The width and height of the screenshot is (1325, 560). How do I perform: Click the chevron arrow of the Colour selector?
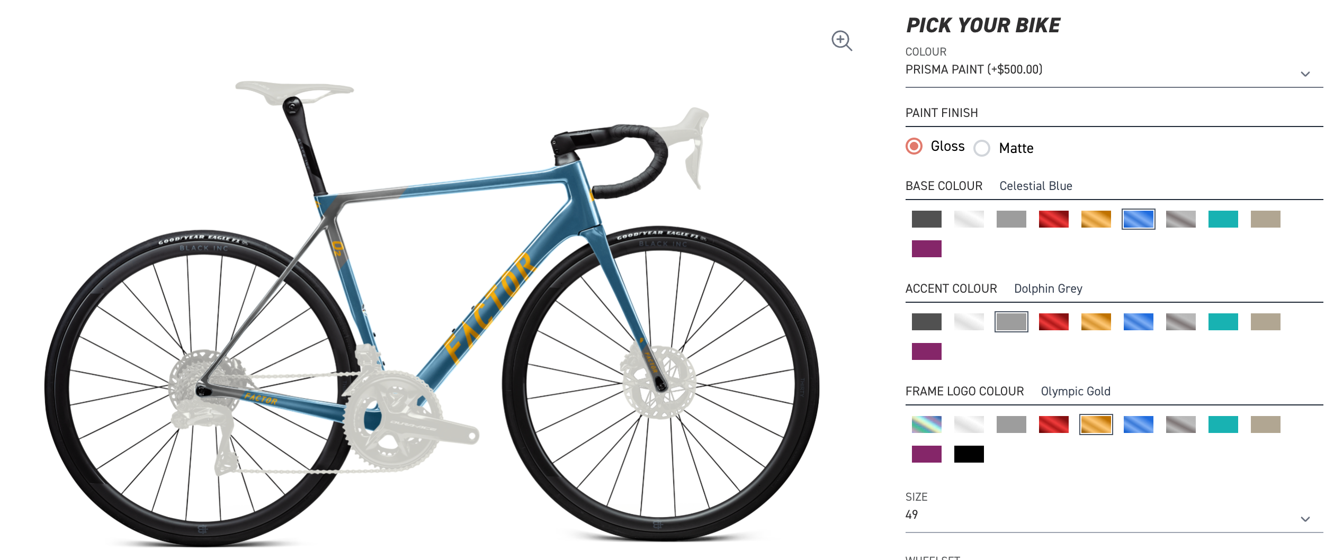[x=1305, y=74]
